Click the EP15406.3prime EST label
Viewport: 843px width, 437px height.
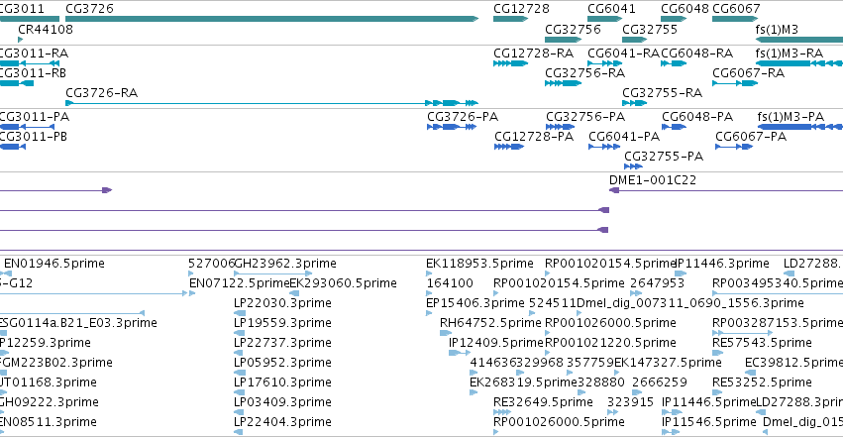[474, 303]
